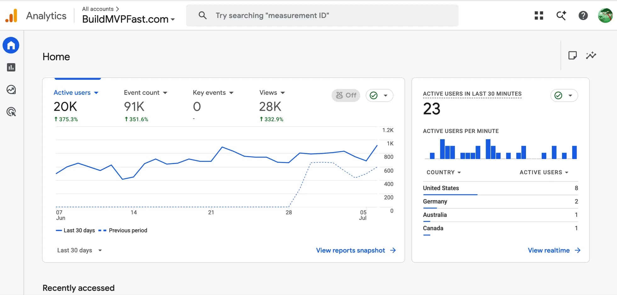Click the arrow beside View reports snapshot
The width and height of the screenshot is (617, 295).
pos(393,250)
